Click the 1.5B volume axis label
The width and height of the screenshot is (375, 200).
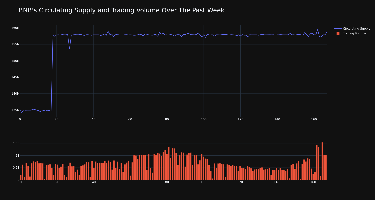click(x=16, y=143)
